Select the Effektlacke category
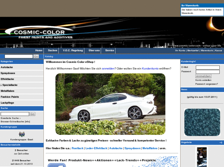This screenshot has height=167, width=224. pyautogui.click(x=7, y=79)
